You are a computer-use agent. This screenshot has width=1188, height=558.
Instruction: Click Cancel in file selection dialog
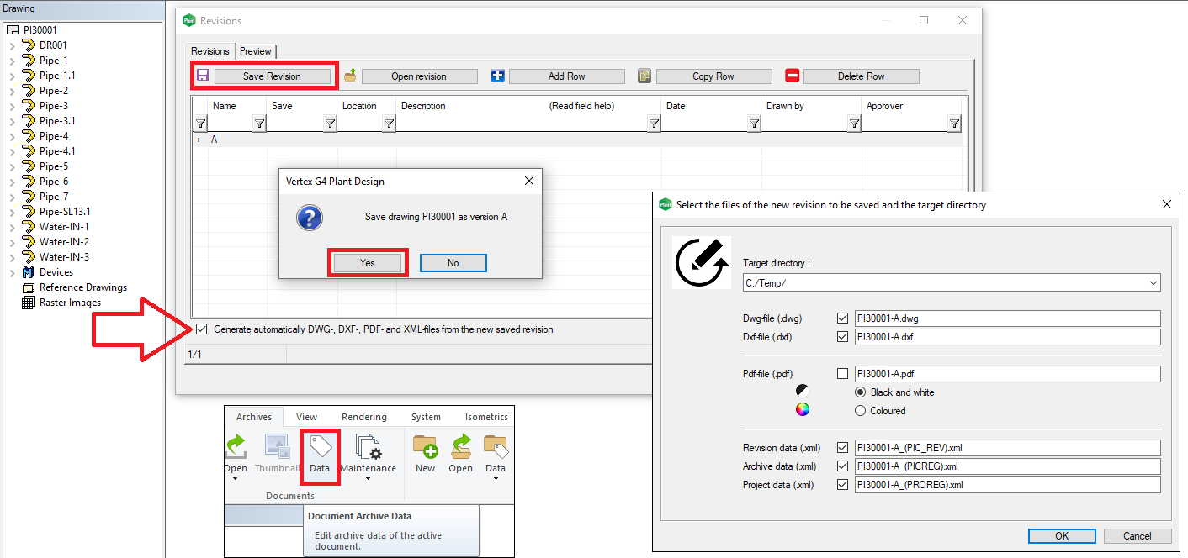click(1138, 536)
